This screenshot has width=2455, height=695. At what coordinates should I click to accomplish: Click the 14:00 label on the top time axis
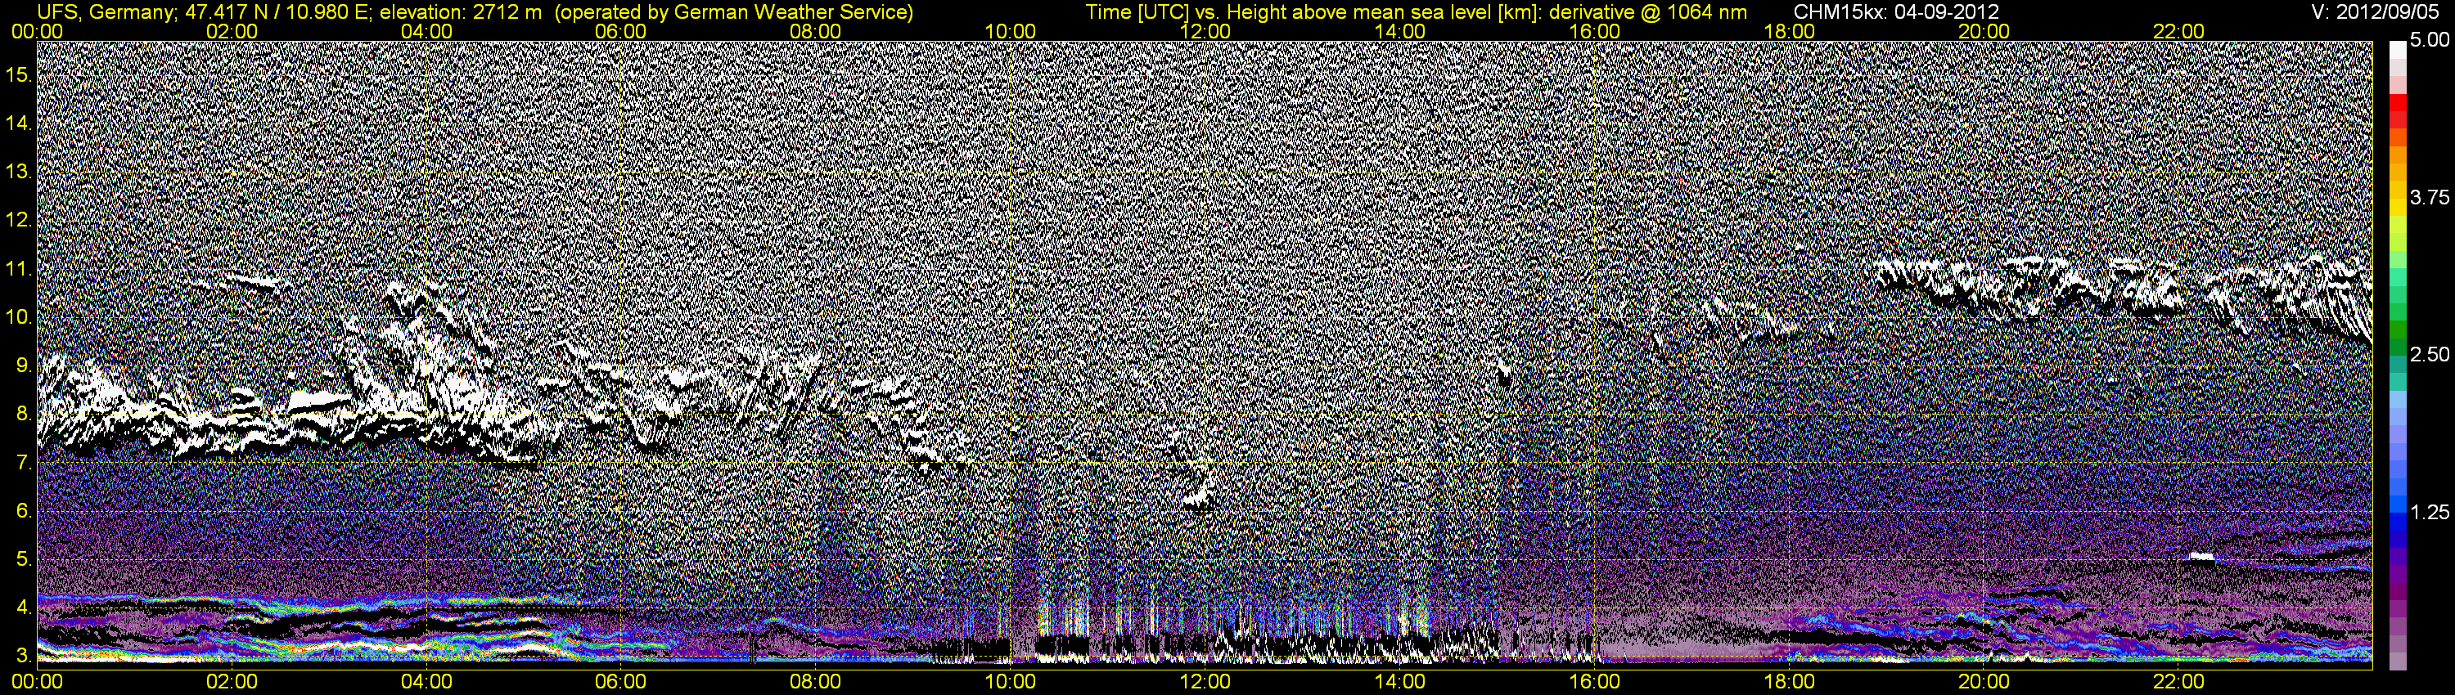(1400, 31)
